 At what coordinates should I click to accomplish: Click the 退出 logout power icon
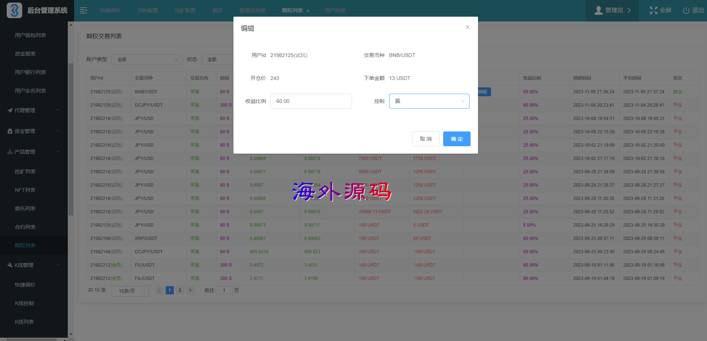coord(686,10)
